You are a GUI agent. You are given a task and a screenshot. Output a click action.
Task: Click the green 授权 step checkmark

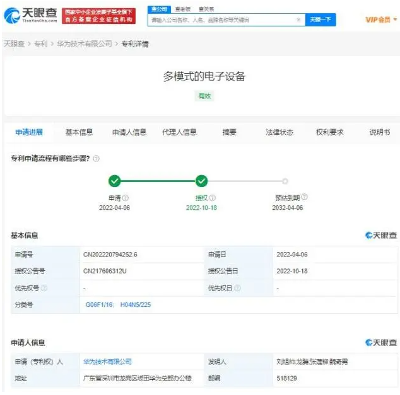(201, 181)
